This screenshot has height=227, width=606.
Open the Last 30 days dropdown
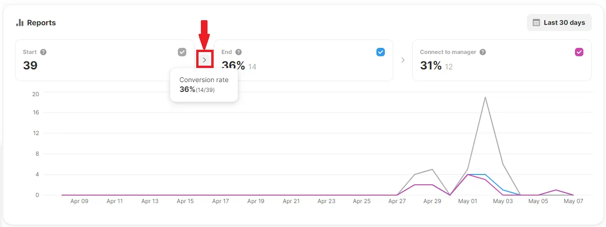coord(559,23)
